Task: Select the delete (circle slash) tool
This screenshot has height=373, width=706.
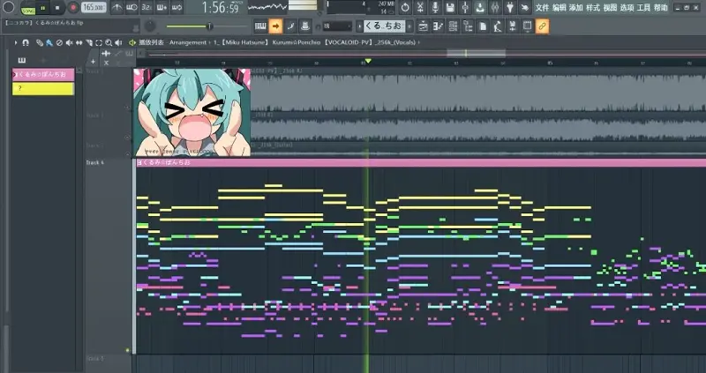Action: pyautogui.click(x=59, y=42)
